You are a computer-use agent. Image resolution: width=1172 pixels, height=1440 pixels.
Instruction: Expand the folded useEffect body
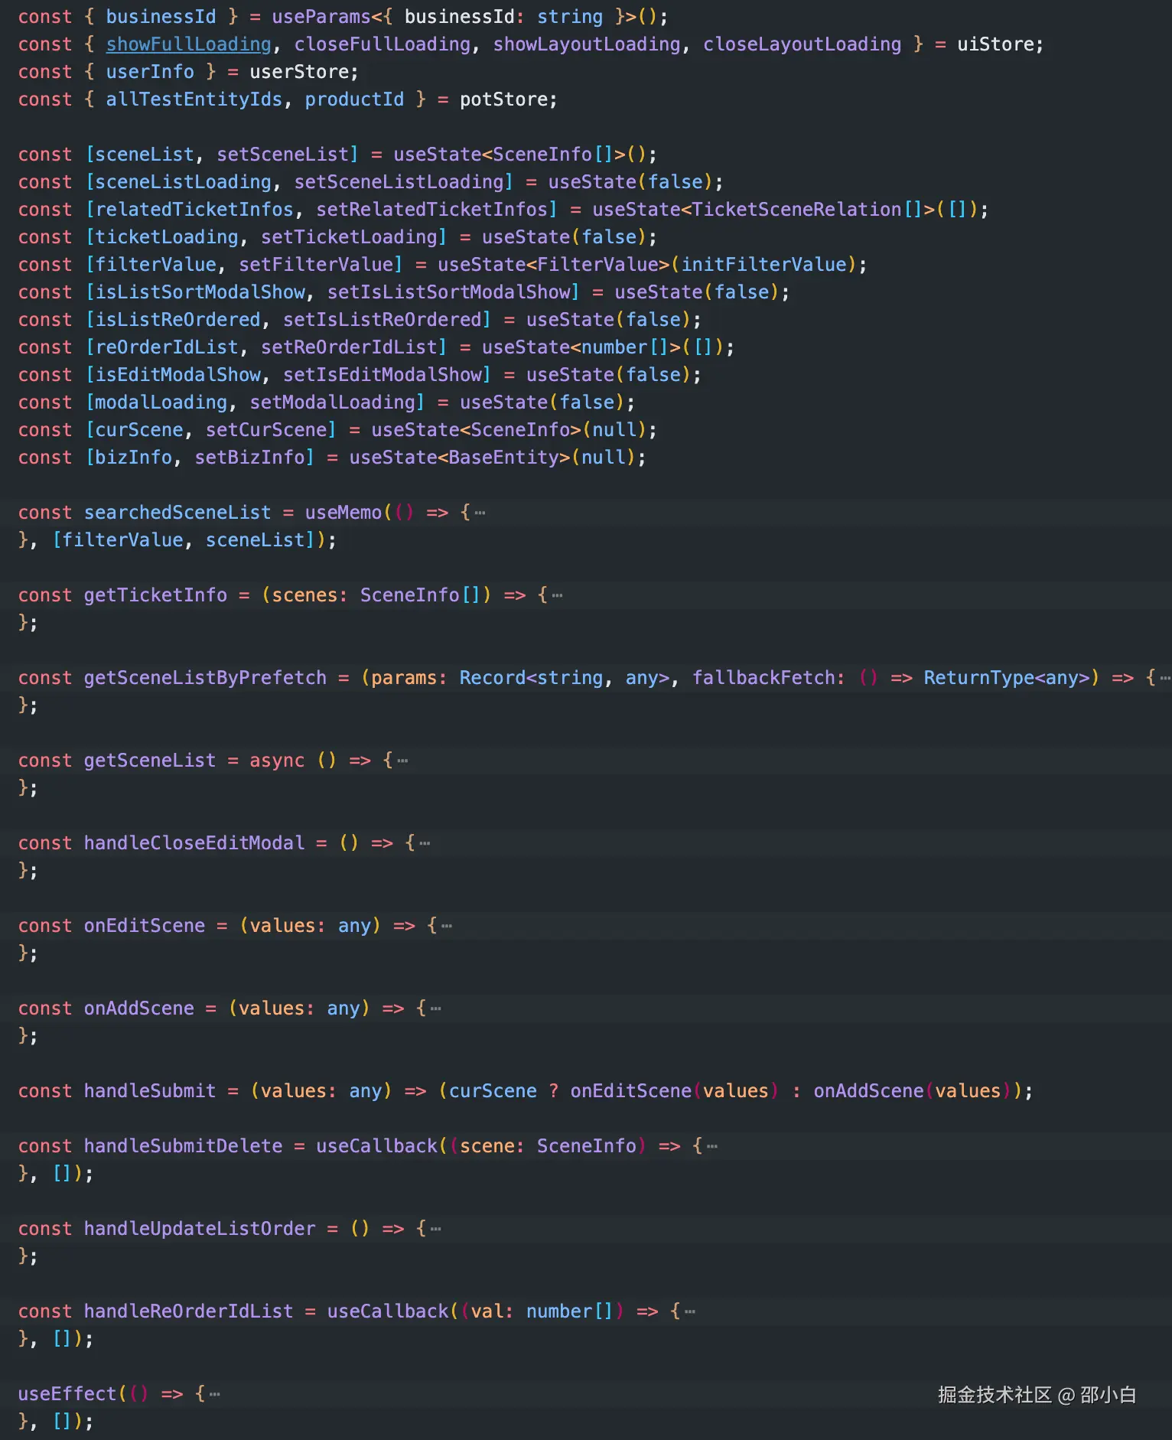214,1395
